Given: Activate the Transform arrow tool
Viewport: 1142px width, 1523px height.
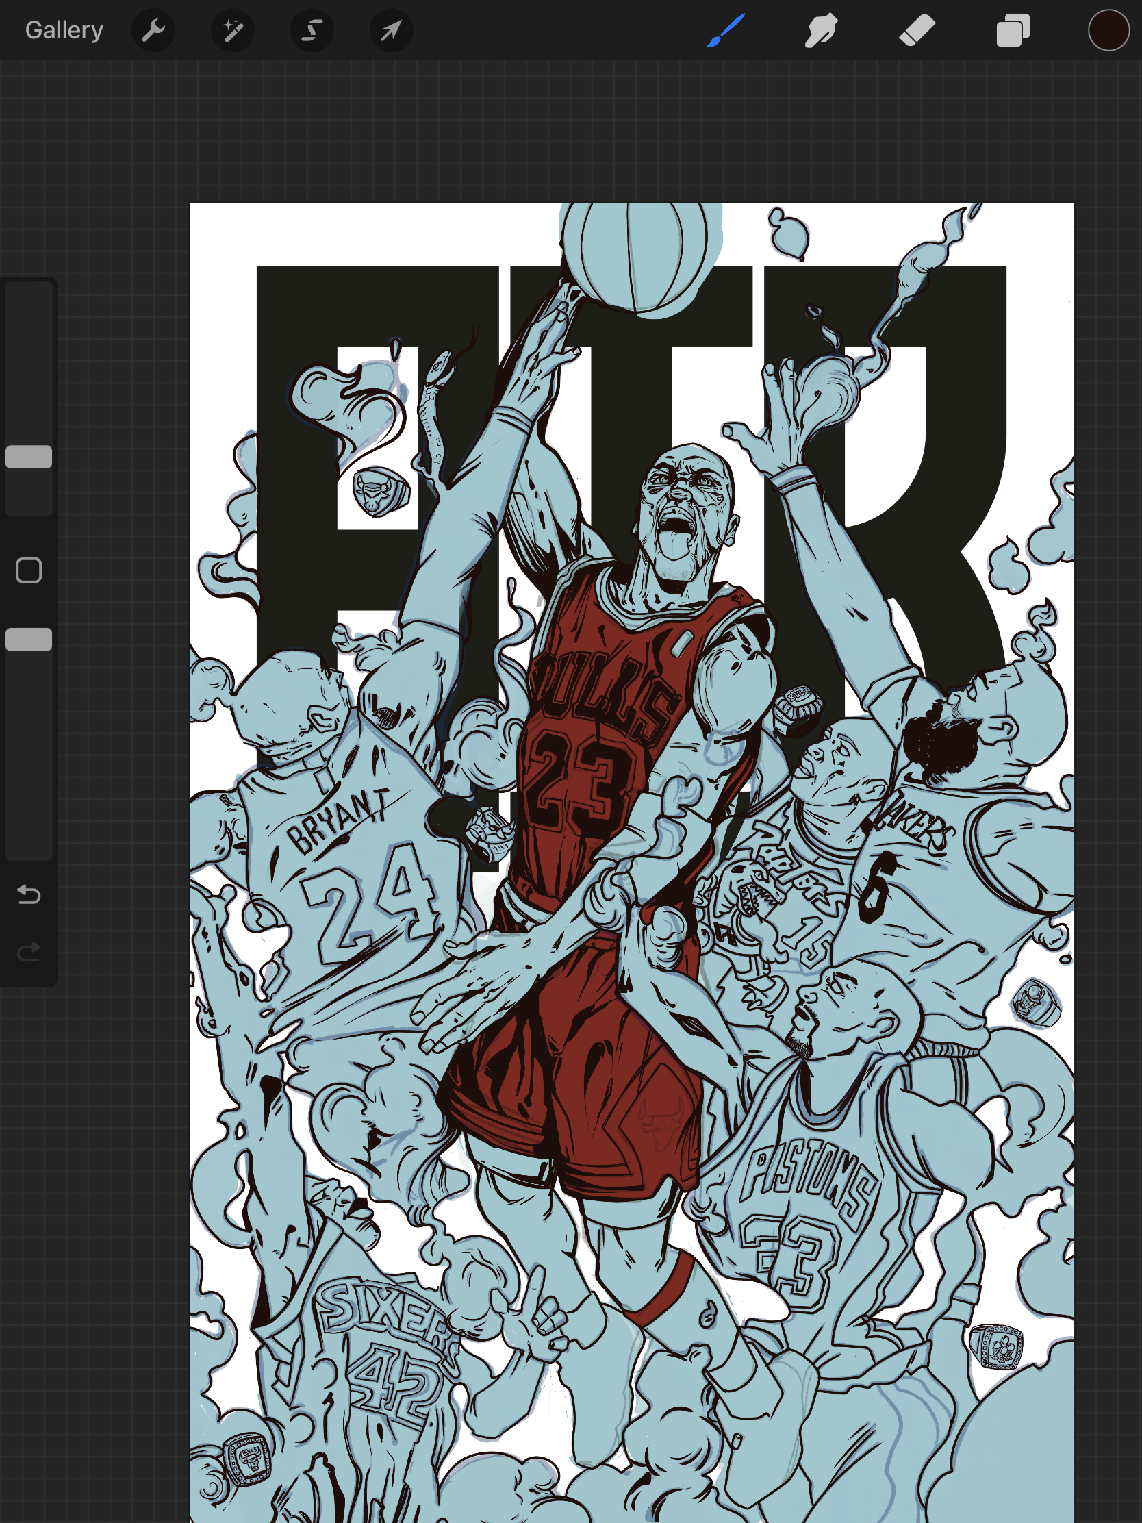Looking at the screenshot, I should click(x=391, y=30).
